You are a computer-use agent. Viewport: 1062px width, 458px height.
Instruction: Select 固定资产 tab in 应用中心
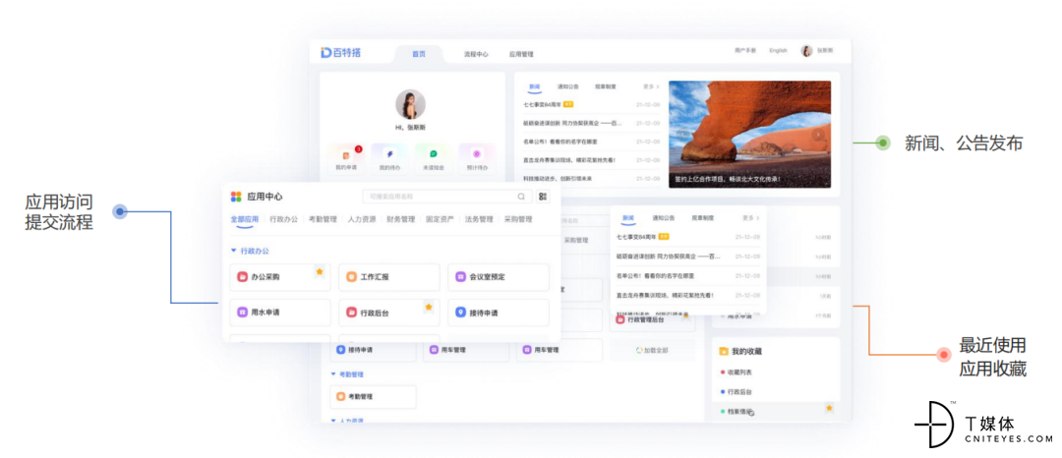[x=441, y=219]
